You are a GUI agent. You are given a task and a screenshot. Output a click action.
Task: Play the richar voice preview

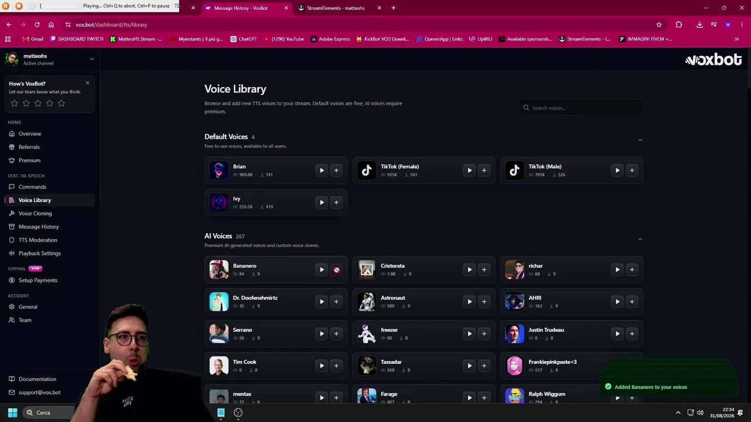click(617, 270)
